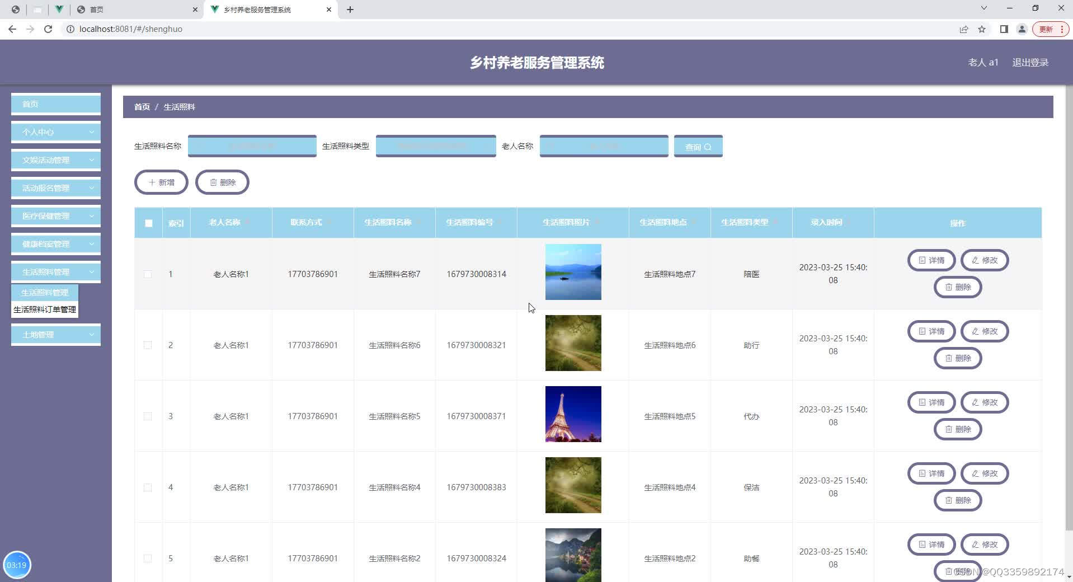Open the tab search chevron in the title bar

click(x=984, y=8)
